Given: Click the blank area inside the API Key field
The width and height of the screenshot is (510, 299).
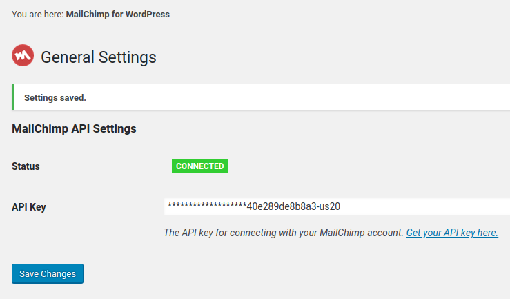Looking at the screenshot, I should [x=428, y=206].
